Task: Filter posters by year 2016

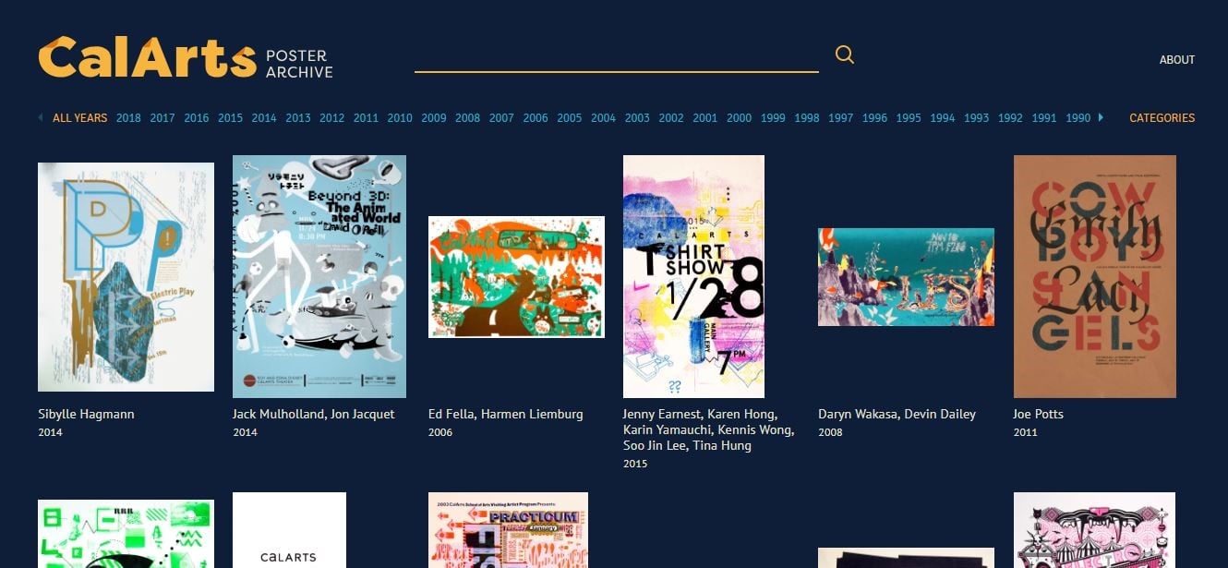Action: pyautogui.click(x=197, y=118)
